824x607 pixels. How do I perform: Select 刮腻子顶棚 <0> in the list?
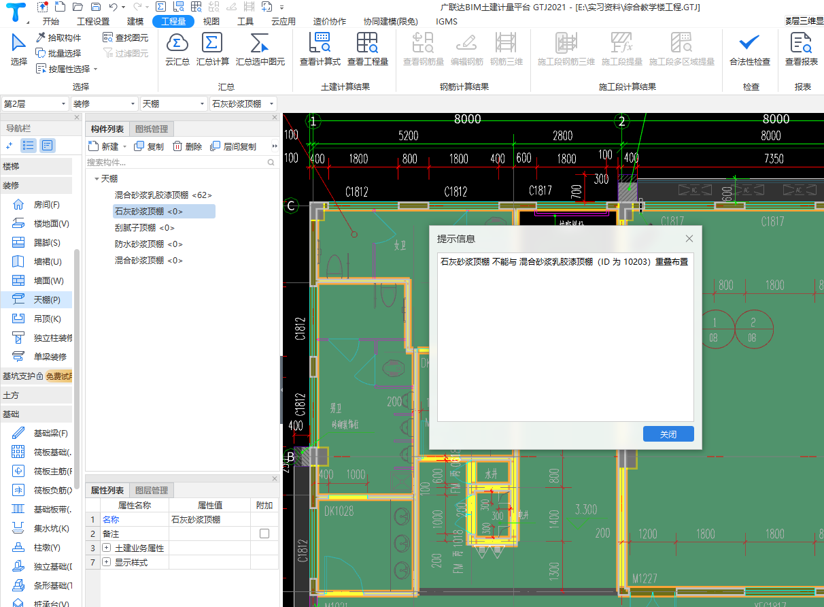click(x=145, y=228)
